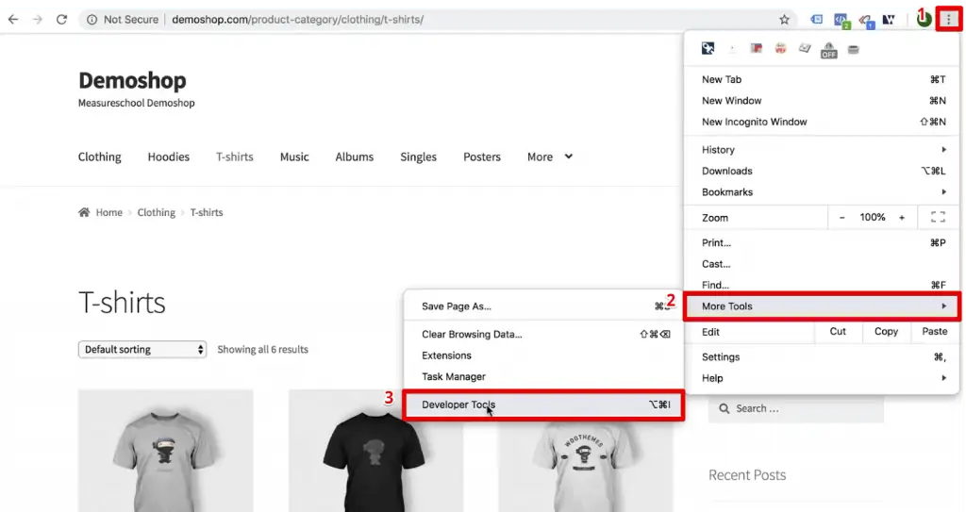Click the Copy button in Edit row
Image resolution: width=966 pixels, height=512 pixels.
(x=886, y=332)
